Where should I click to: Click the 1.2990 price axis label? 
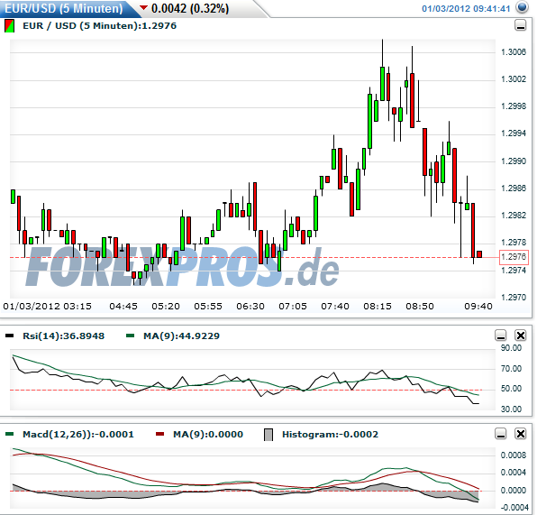514,161
